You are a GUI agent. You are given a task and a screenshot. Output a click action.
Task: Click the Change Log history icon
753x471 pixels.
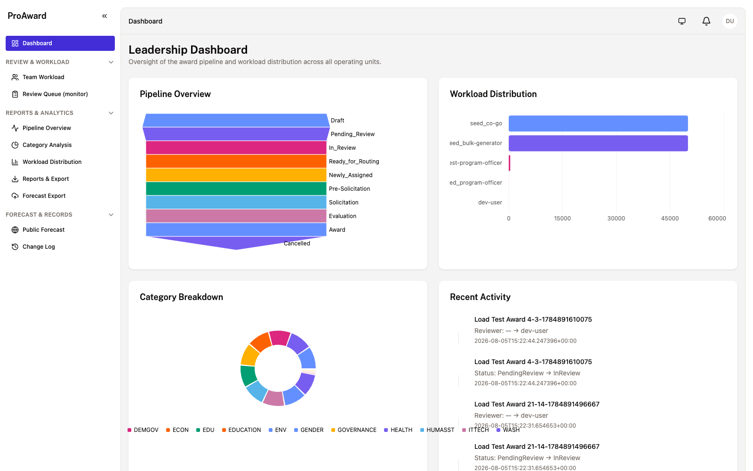click(15, 247)
